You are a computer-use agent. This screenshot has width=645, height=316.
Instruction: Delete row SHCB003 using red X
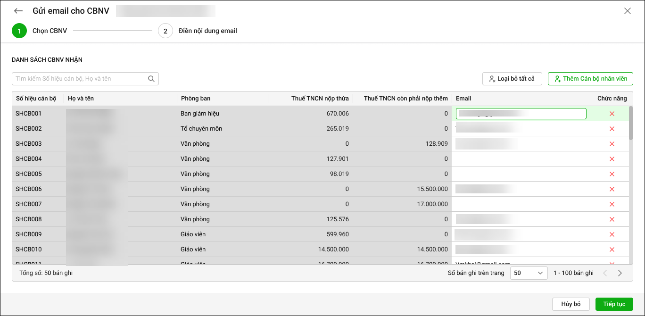(x=612, y=144)
